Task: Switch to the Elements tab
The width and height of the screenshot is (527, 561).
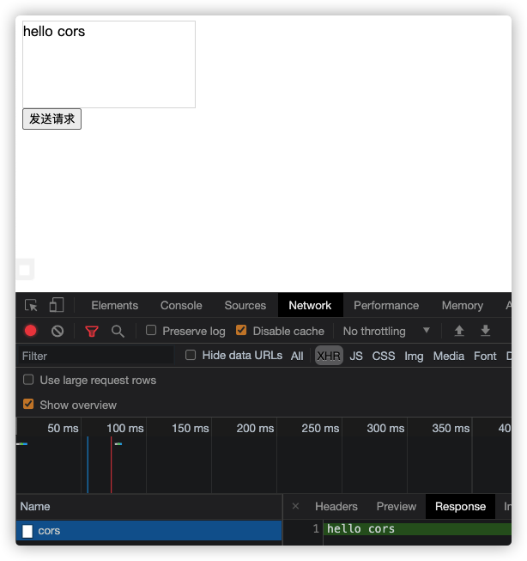Action: pos(114,306)
